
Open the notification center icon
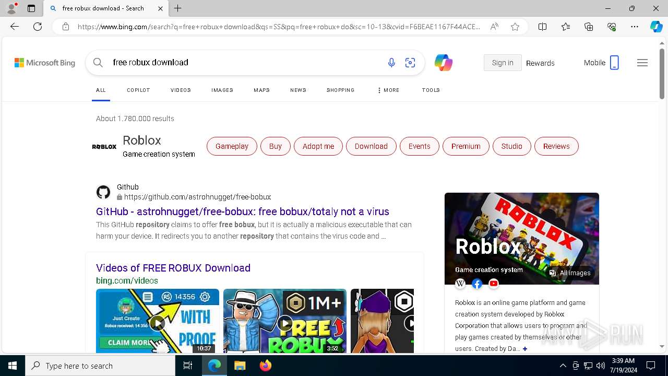651,366
